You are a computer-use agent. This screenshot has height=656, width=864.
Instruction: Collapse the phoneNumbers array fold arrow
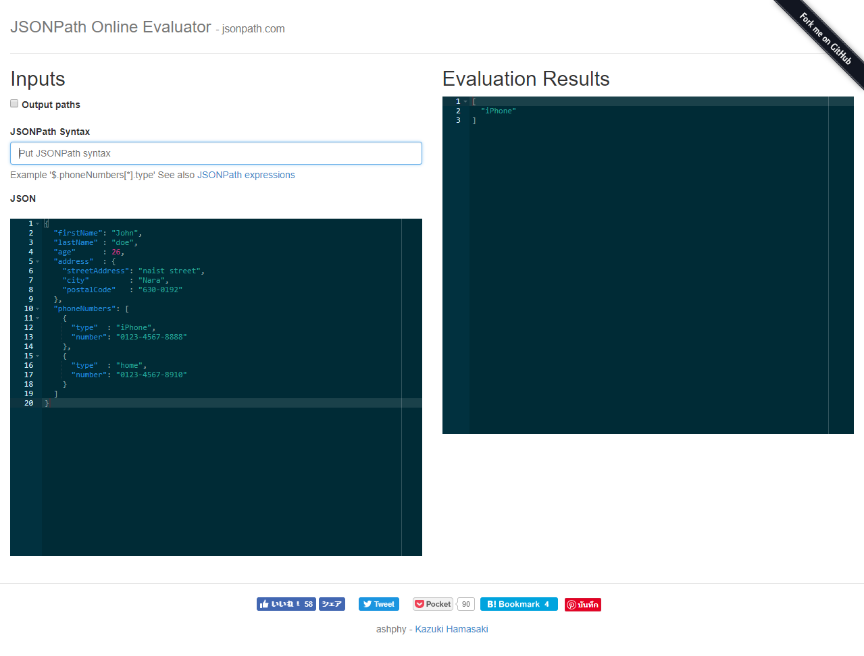pyautogui.click(x=37, y=308)
